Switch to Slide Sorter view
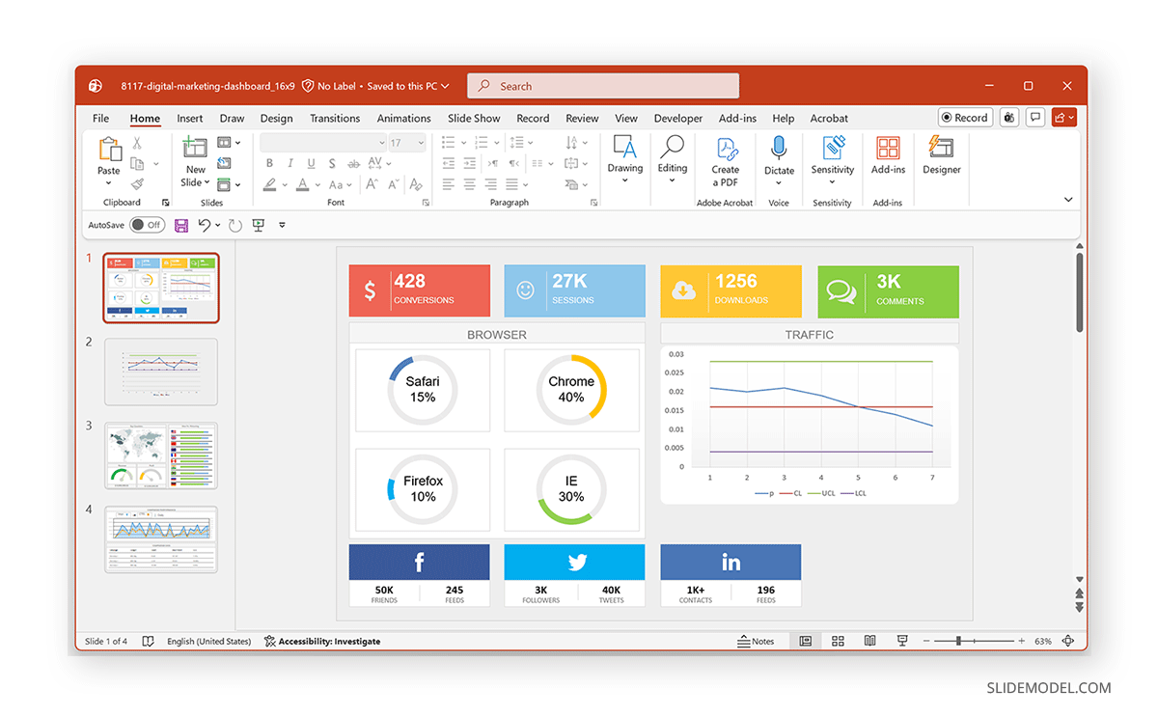This screenshot has width=1158, height=717. pos(838,641)
